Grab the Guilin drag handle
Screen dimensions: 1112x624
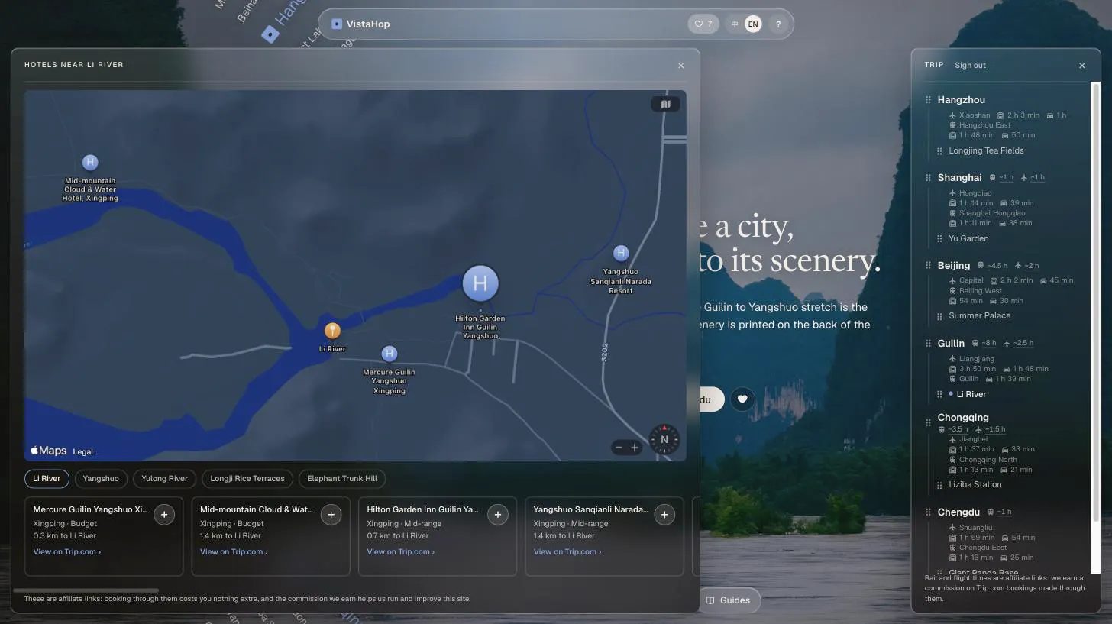929,344
